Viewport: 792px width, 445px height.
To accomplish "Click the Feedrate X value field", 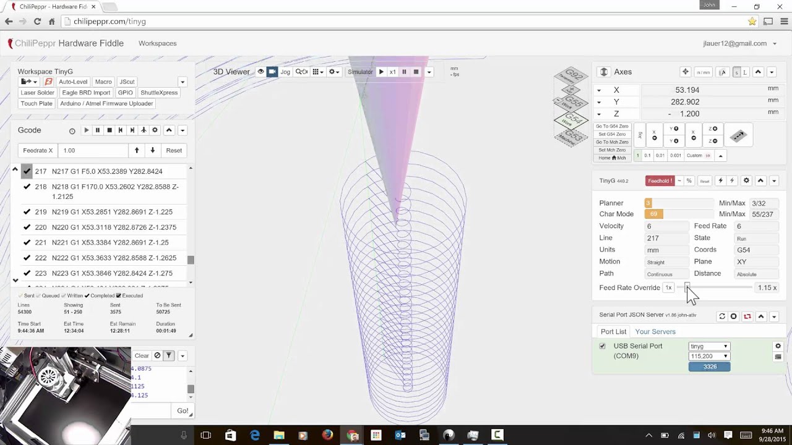I will (x=93, y=150).
